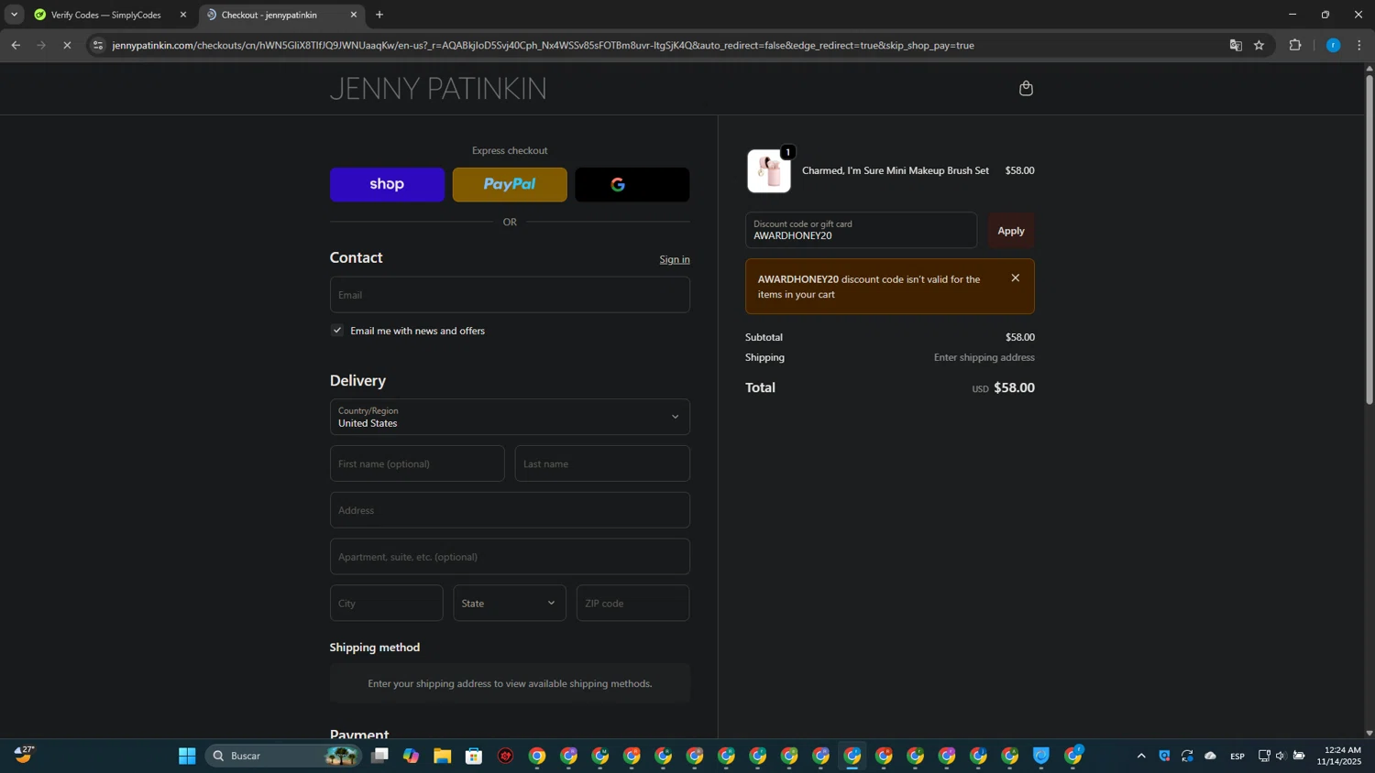Dismiss the invalid discount code message

(x=1015, y=278)
